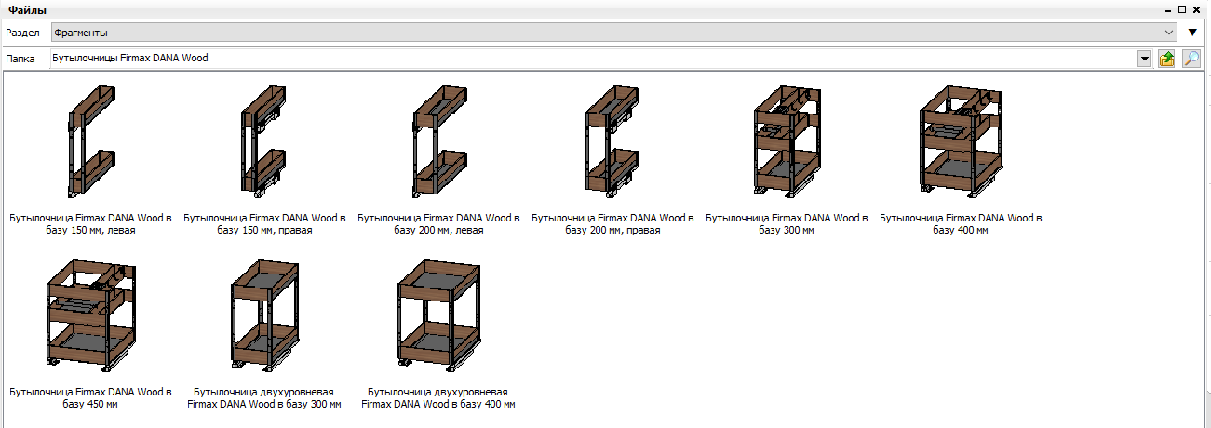Select thumbnail of бутылочница в базу 450 мм
Image resolution: width=1211 pixels, height=428 pixels.
tap(91, 315)
